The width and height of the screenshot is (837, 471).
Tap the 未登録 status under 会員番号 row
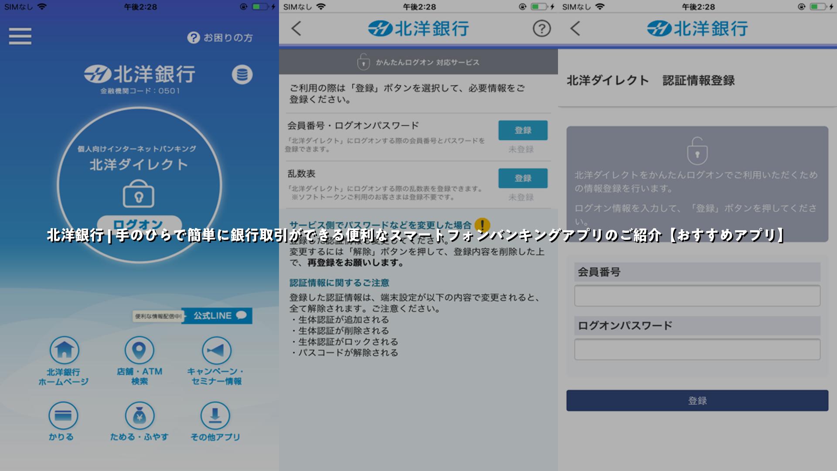tap(521, 150)
